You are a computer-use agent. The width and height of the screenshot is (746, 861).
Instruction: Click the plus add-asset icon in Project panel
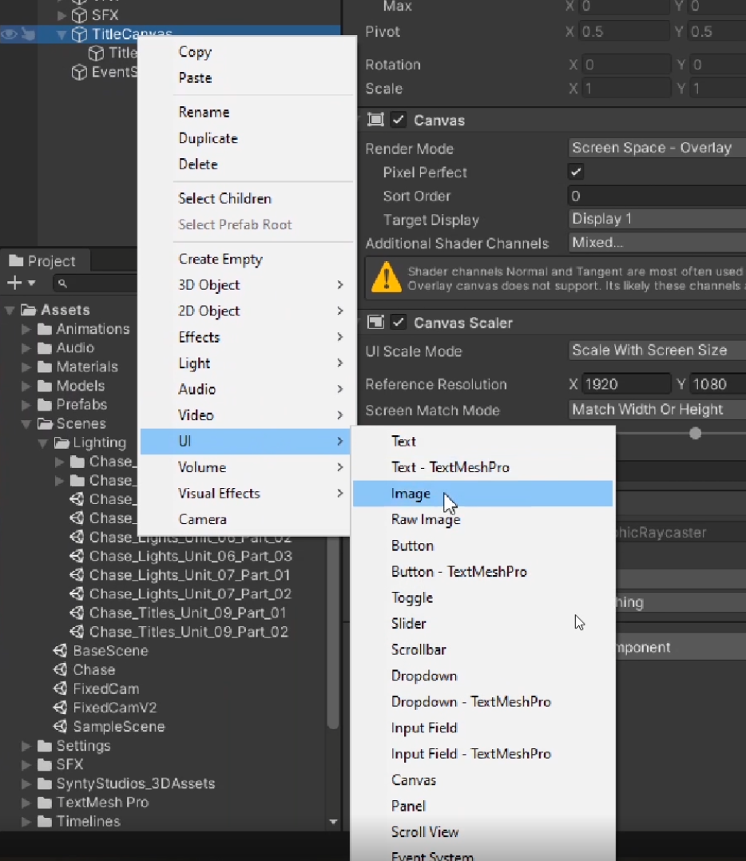(x=14, y=283)
